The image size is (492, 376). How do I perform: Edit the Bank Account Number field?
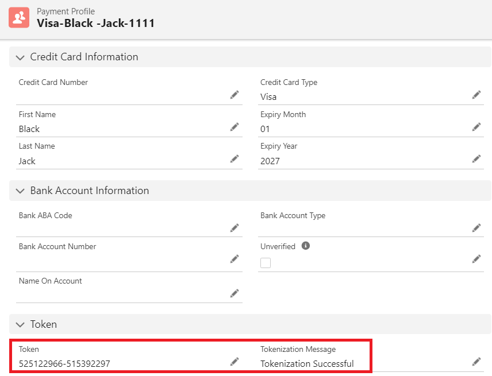[x=235, y=259]
